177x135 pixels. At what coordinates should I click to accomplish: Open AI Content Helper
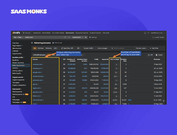[58, 33]
